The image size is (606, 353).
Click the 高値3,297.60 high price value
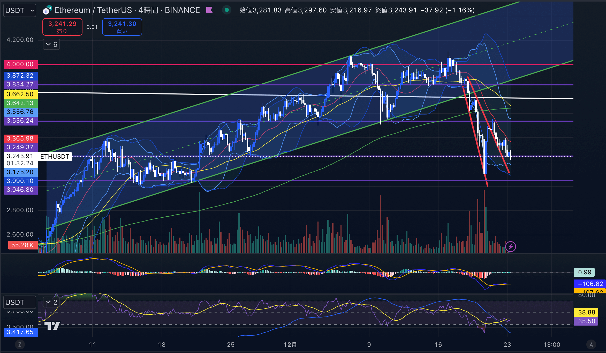pos(306,10)
